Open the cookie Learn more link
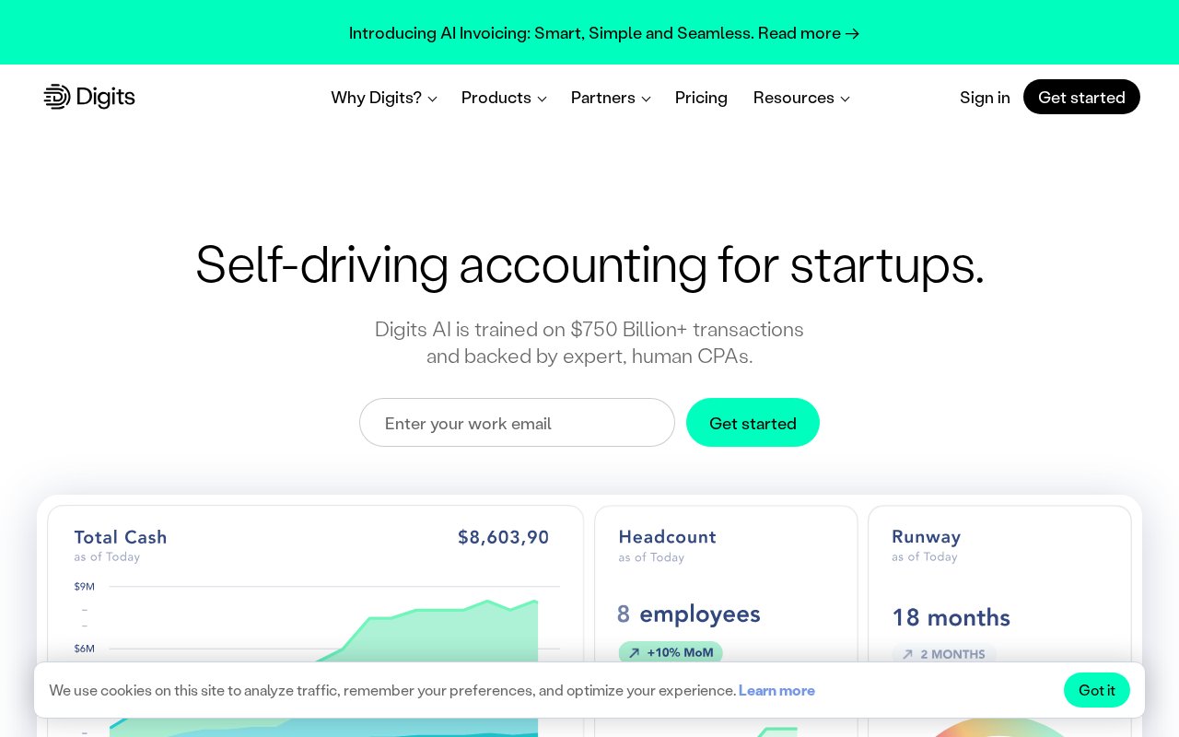 coord(776,690)
